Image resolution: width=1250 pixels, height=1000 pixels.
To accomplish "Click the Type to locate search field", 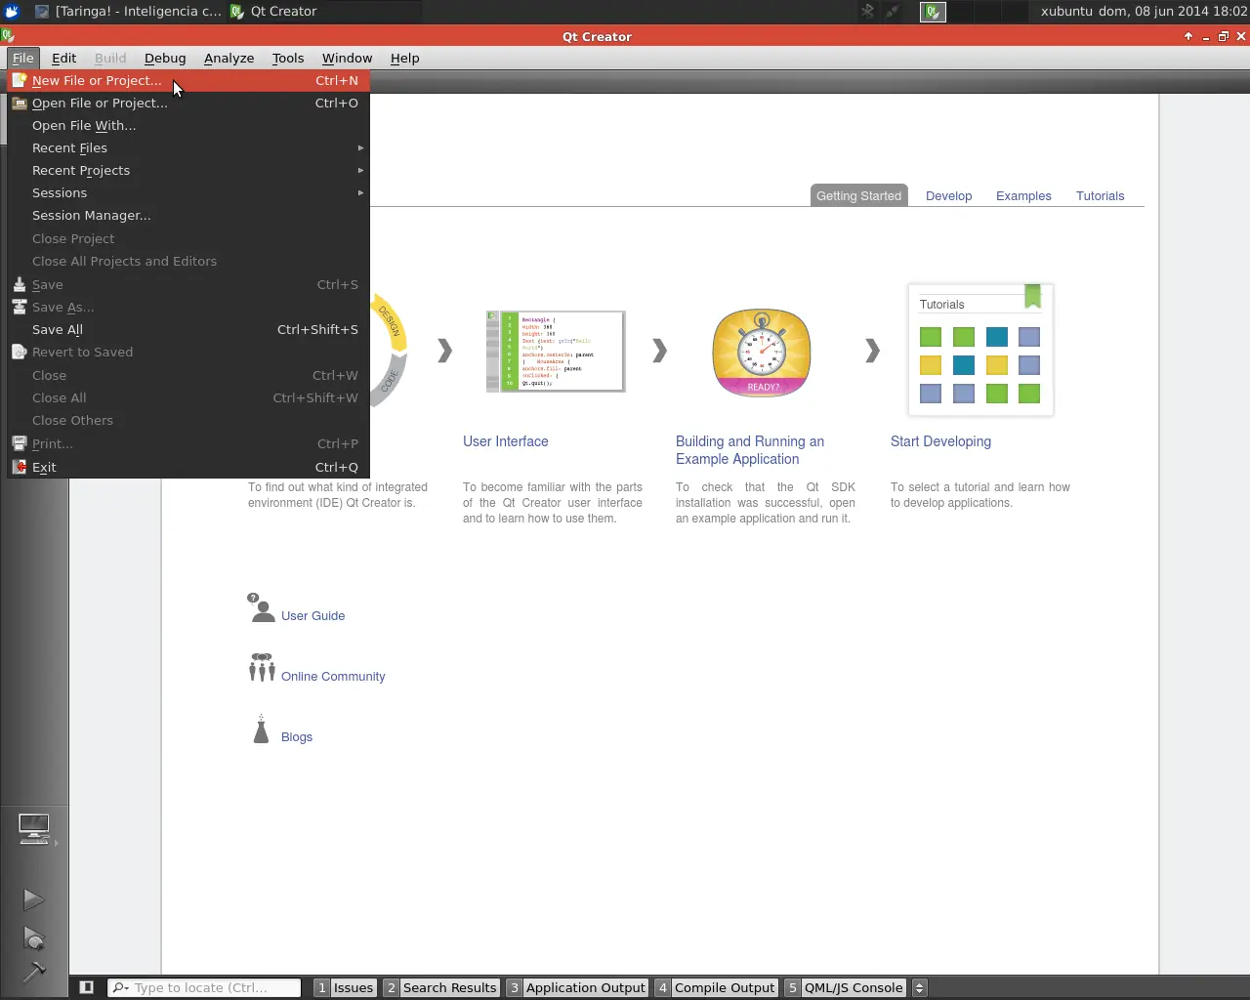I will click(204, 987).
